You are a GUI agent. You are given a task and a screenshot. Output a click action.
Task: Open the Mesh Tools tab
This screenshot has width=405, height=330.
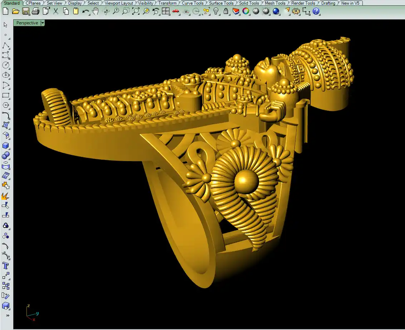(275, 3)
